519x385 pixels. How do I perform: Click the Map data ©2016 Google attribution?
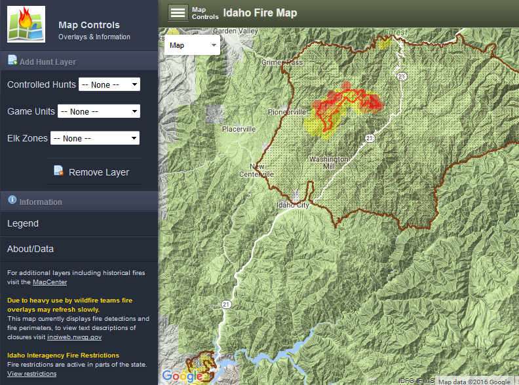(474, 382)
